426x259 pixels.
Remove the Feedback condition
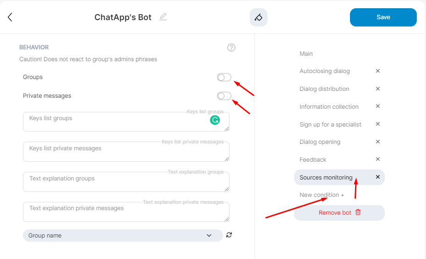[378, 159]
